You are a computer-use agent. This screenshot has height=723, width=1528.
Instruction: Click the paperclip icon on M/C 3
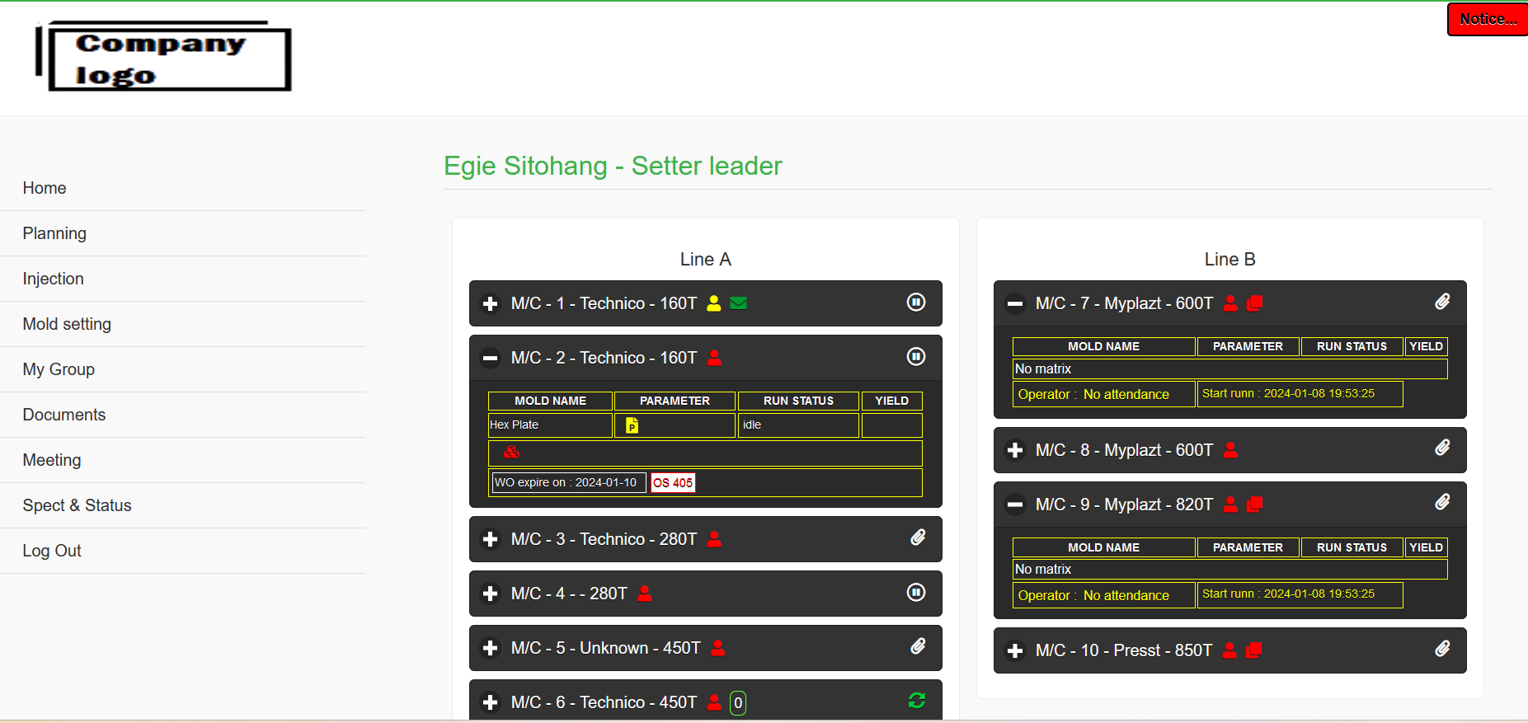pos(917,538)
